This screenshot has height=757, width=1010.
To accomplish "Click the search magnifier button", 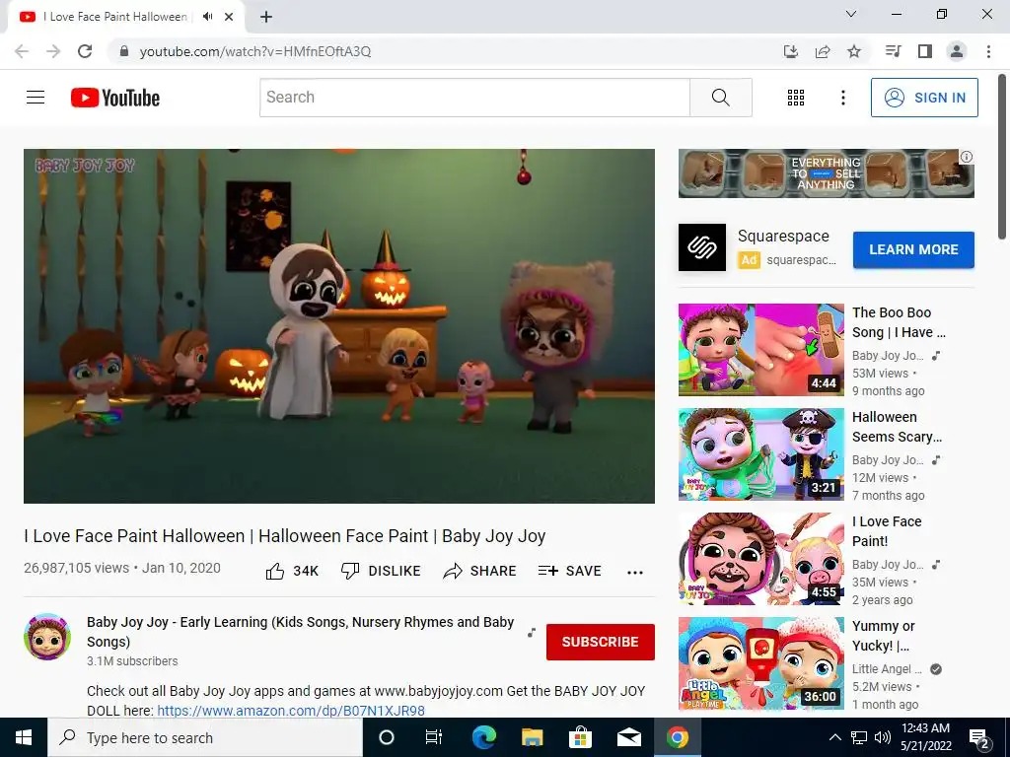I will 721,98.
